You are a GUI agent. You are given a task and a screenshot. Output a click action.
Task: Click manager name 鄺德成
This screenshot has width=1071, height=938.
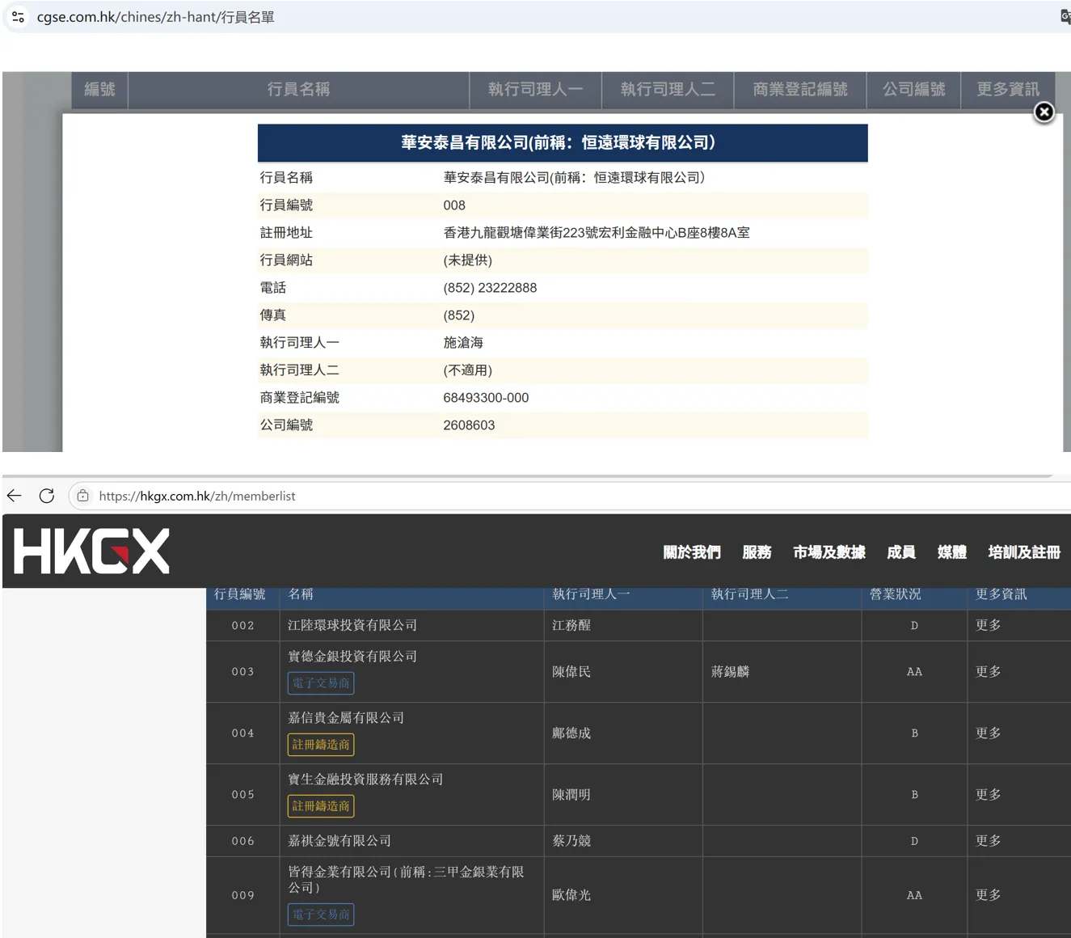pyautogui.click(x=571, y=733)
